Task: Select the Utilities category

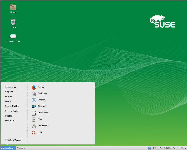Action: [x=9, y=116]
